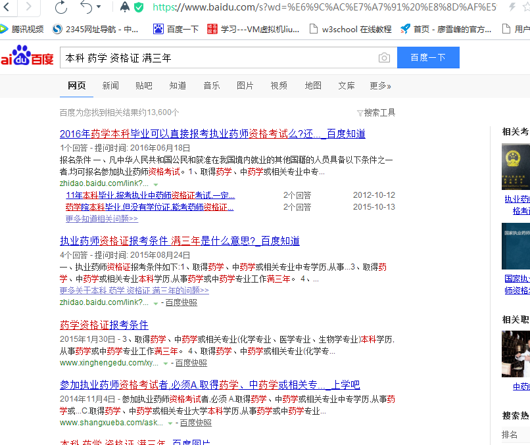
Task: Open result 执业药师资格证报考条件 满三年是什么意思
Action: (180, 241)
